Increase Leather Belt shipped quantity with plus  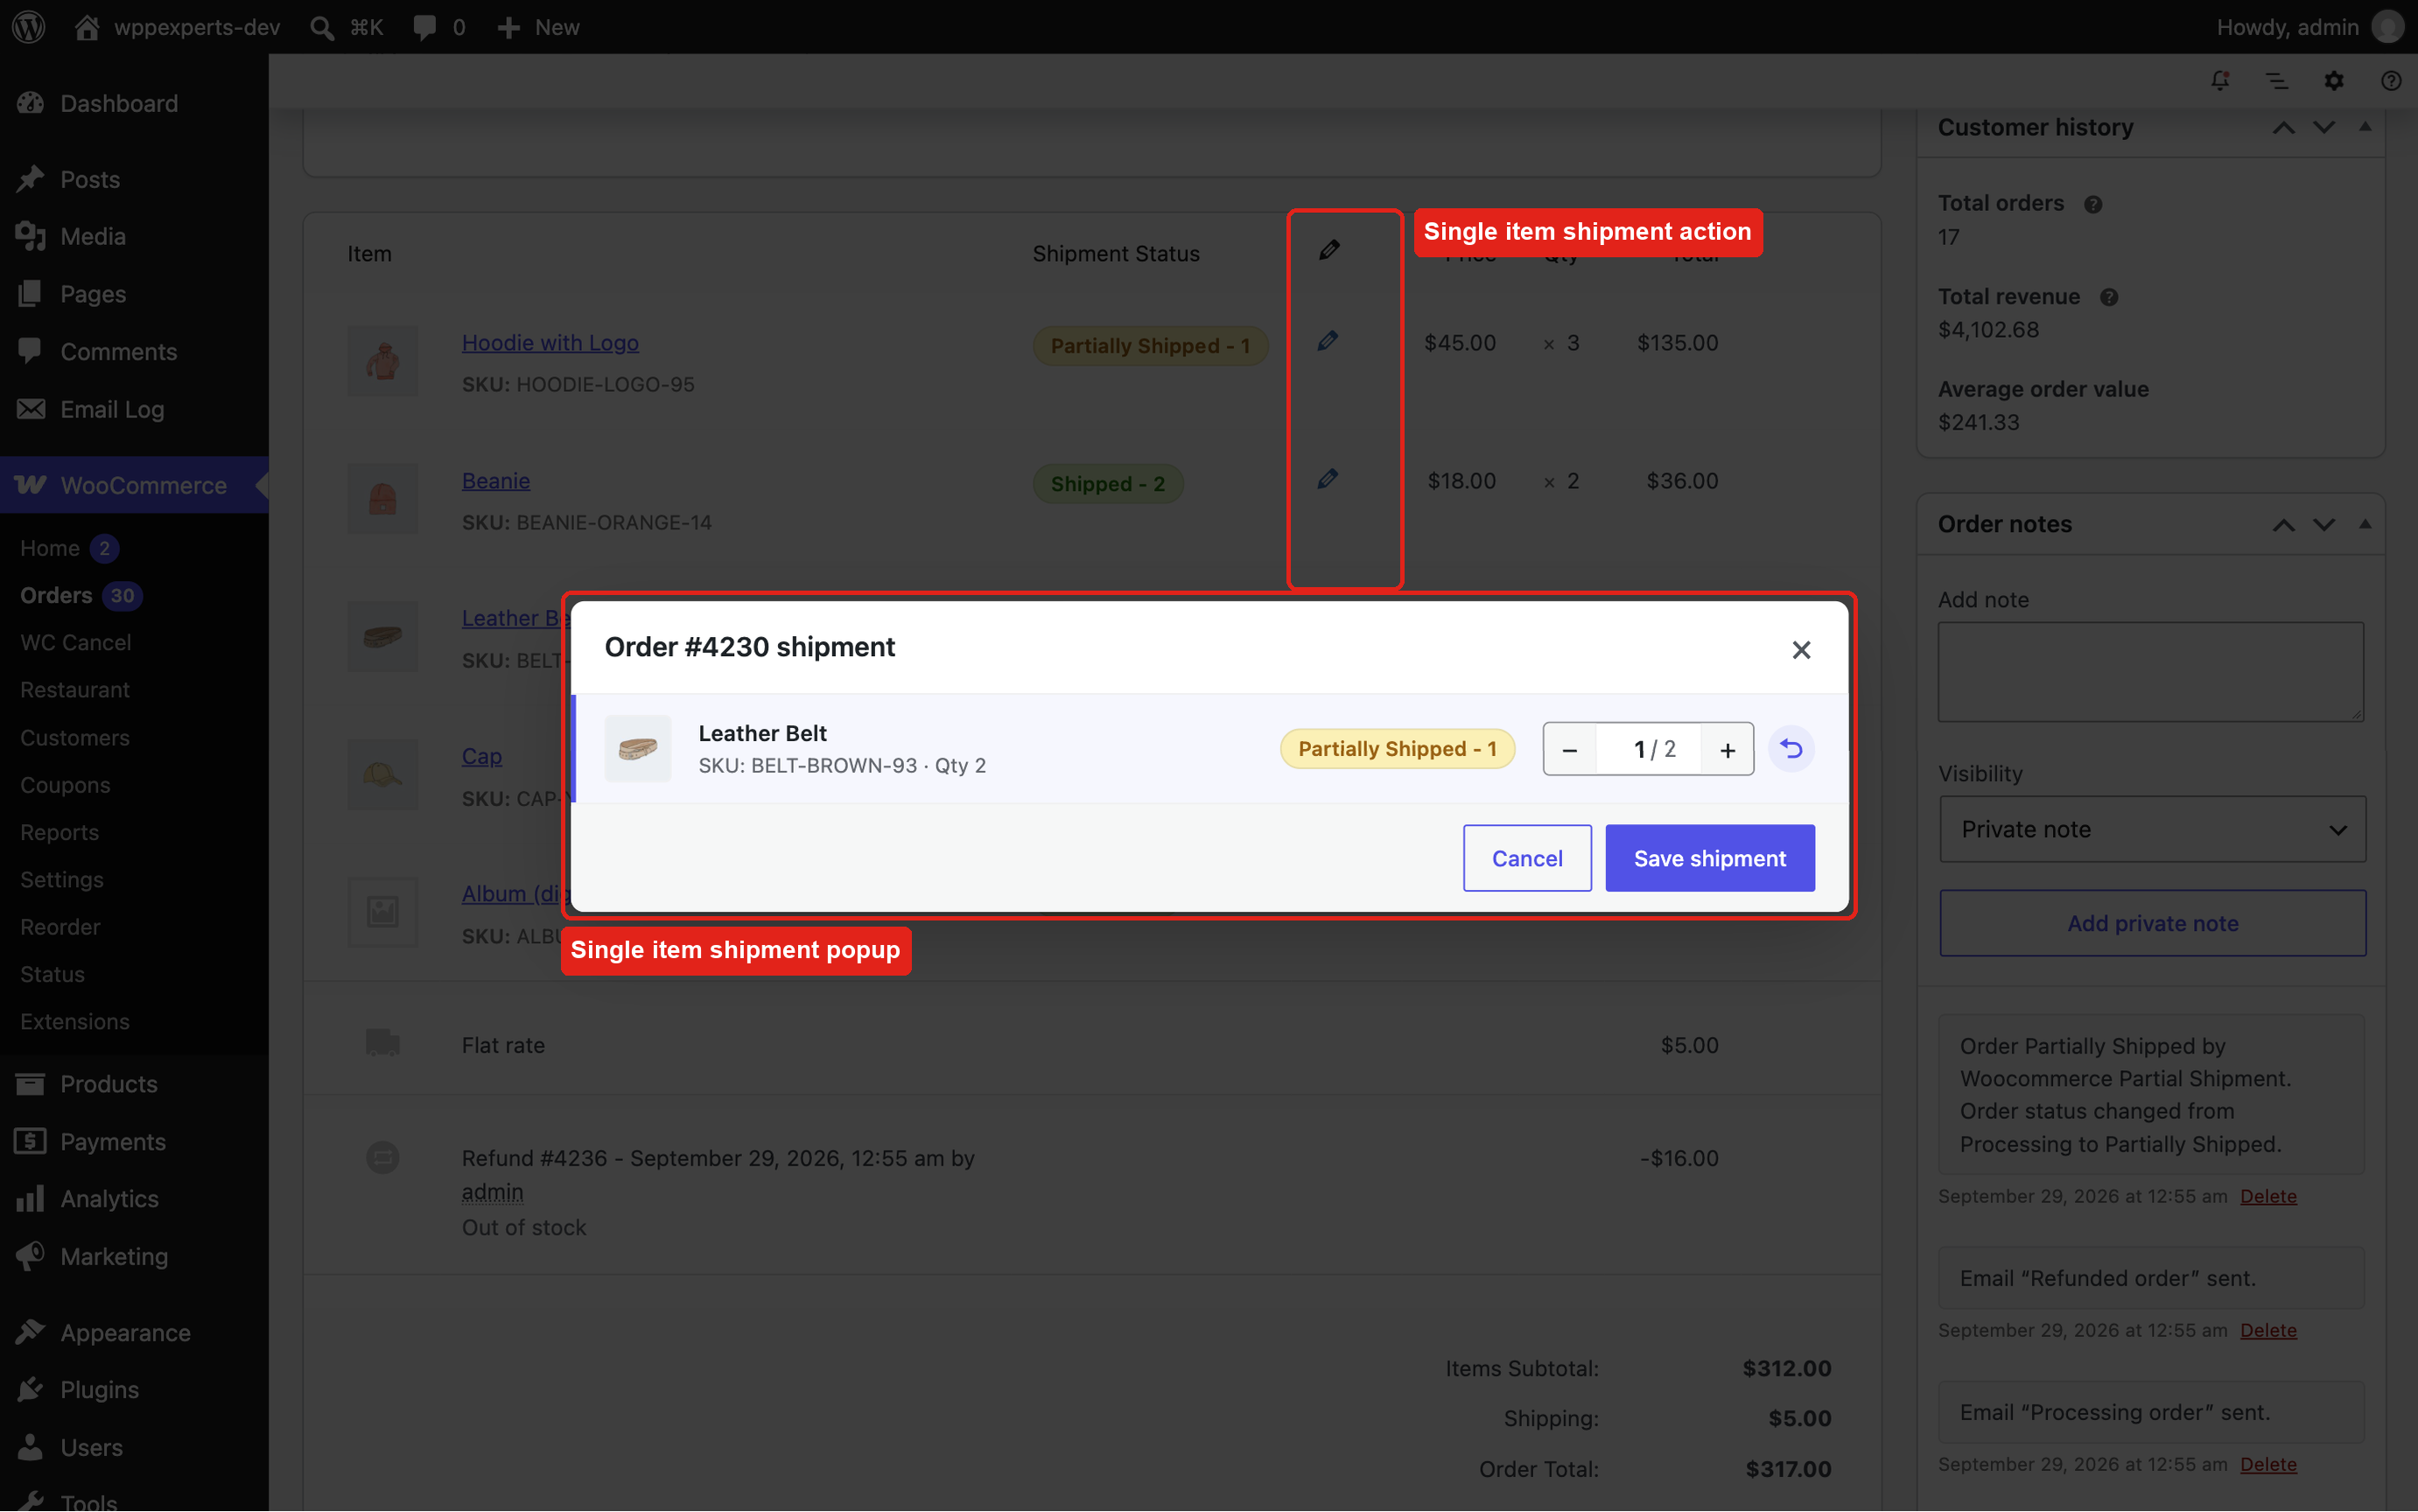(x=1727, y=749)
